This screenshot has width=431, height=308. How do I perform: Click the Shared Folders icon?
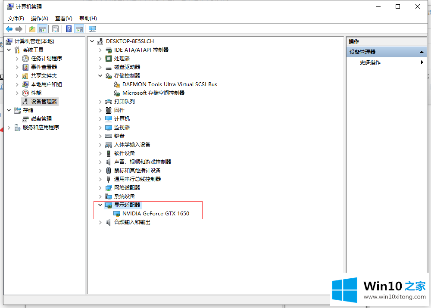(25, 76)
